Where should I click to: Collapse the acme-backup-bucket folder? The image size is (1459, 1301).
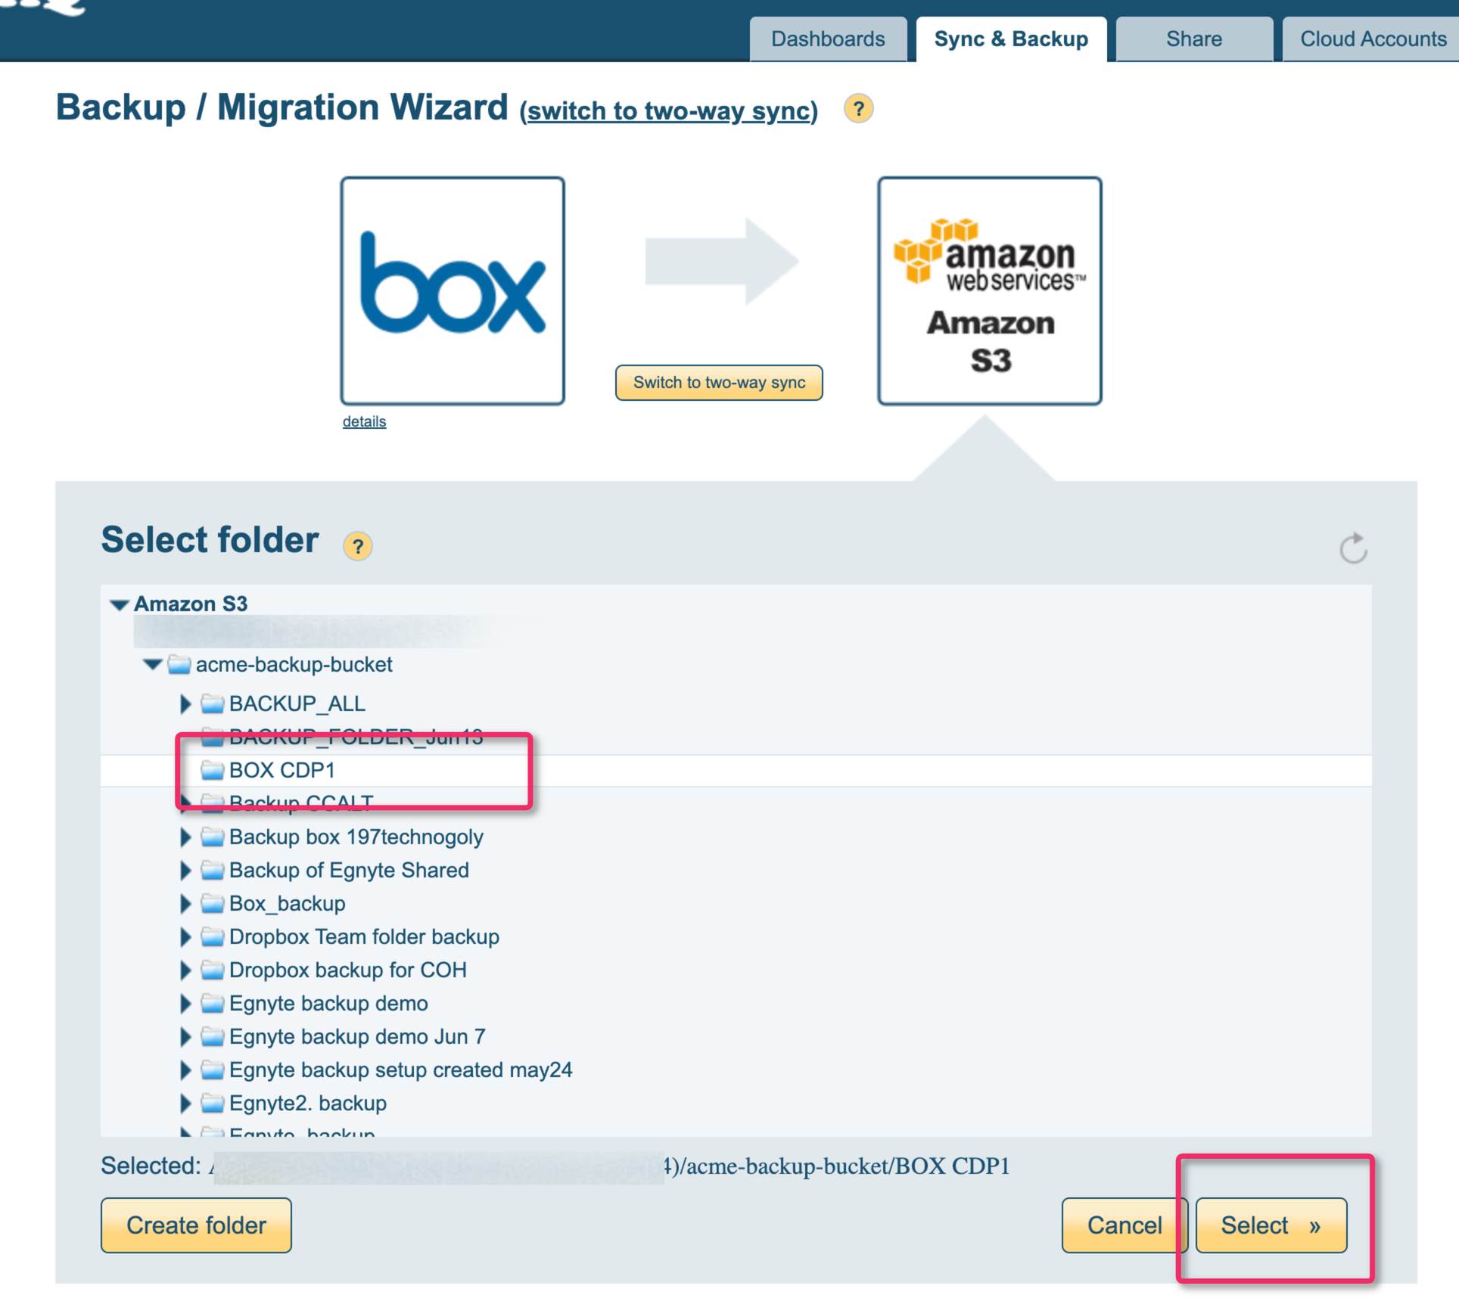click(153, 664)
